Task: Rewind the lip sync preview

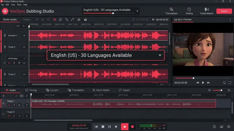Action: point(198,83)
